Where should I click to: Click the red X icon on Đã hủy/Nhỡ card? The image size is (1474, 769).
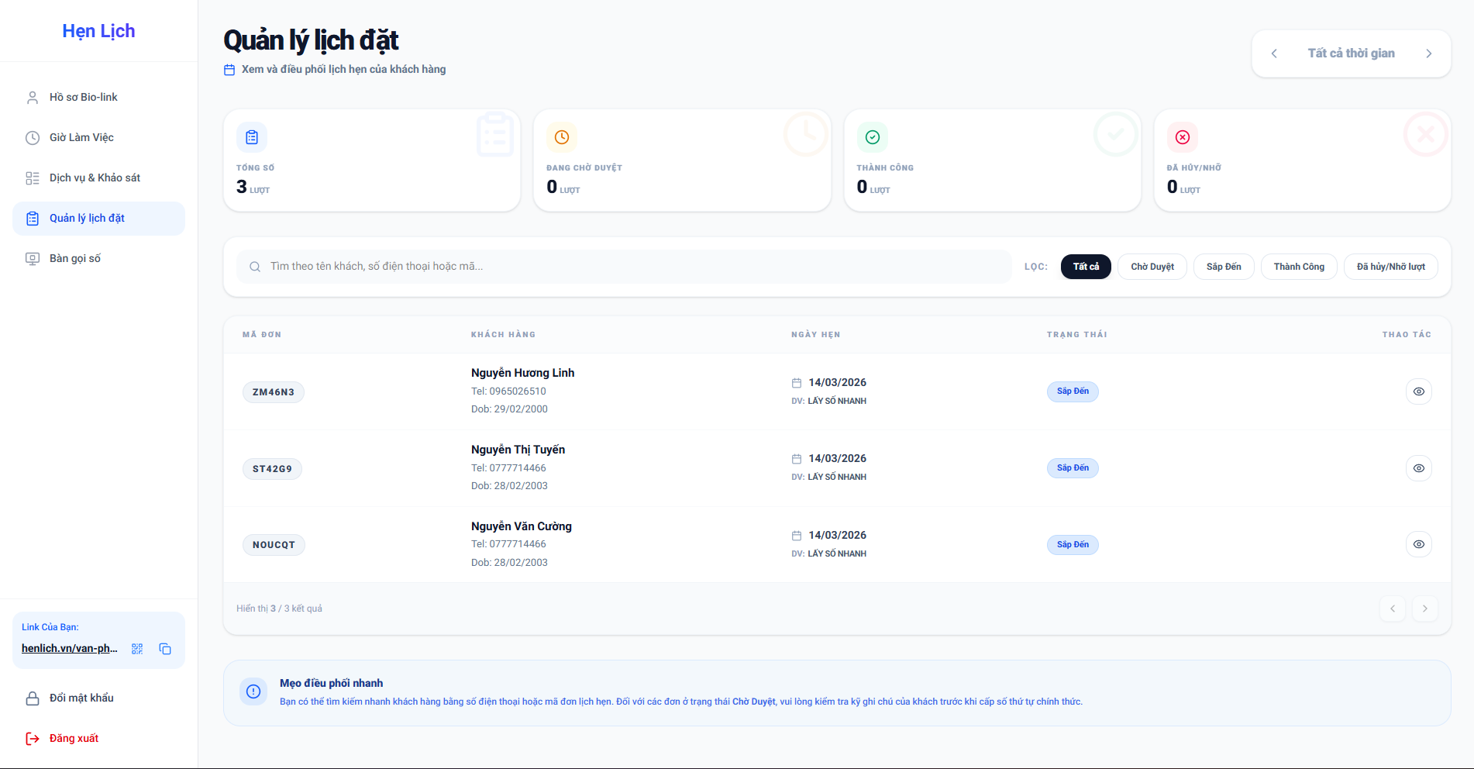1183,137
